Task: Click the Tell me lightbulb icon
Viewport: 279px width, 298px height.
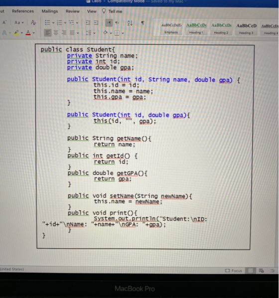Action: (x=104, y=11)
